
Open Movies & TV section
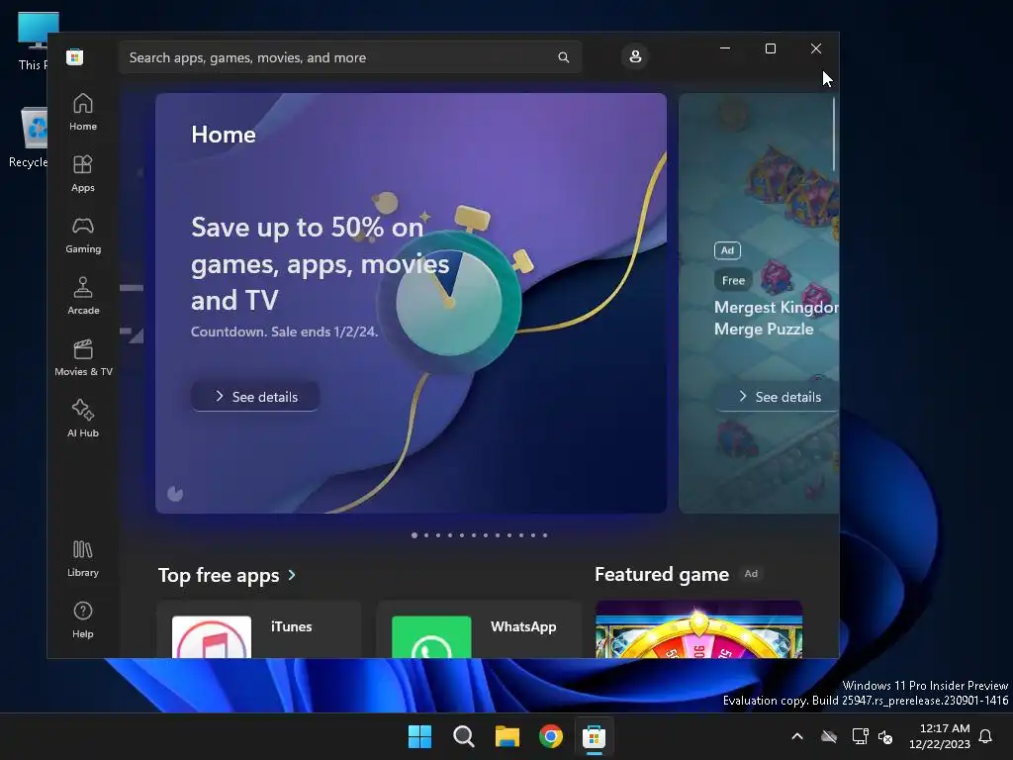point(83,358)
